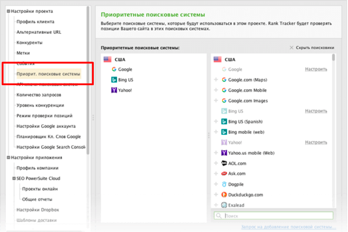Open Настроить link for Yahoo!

(x=316, y=142)
